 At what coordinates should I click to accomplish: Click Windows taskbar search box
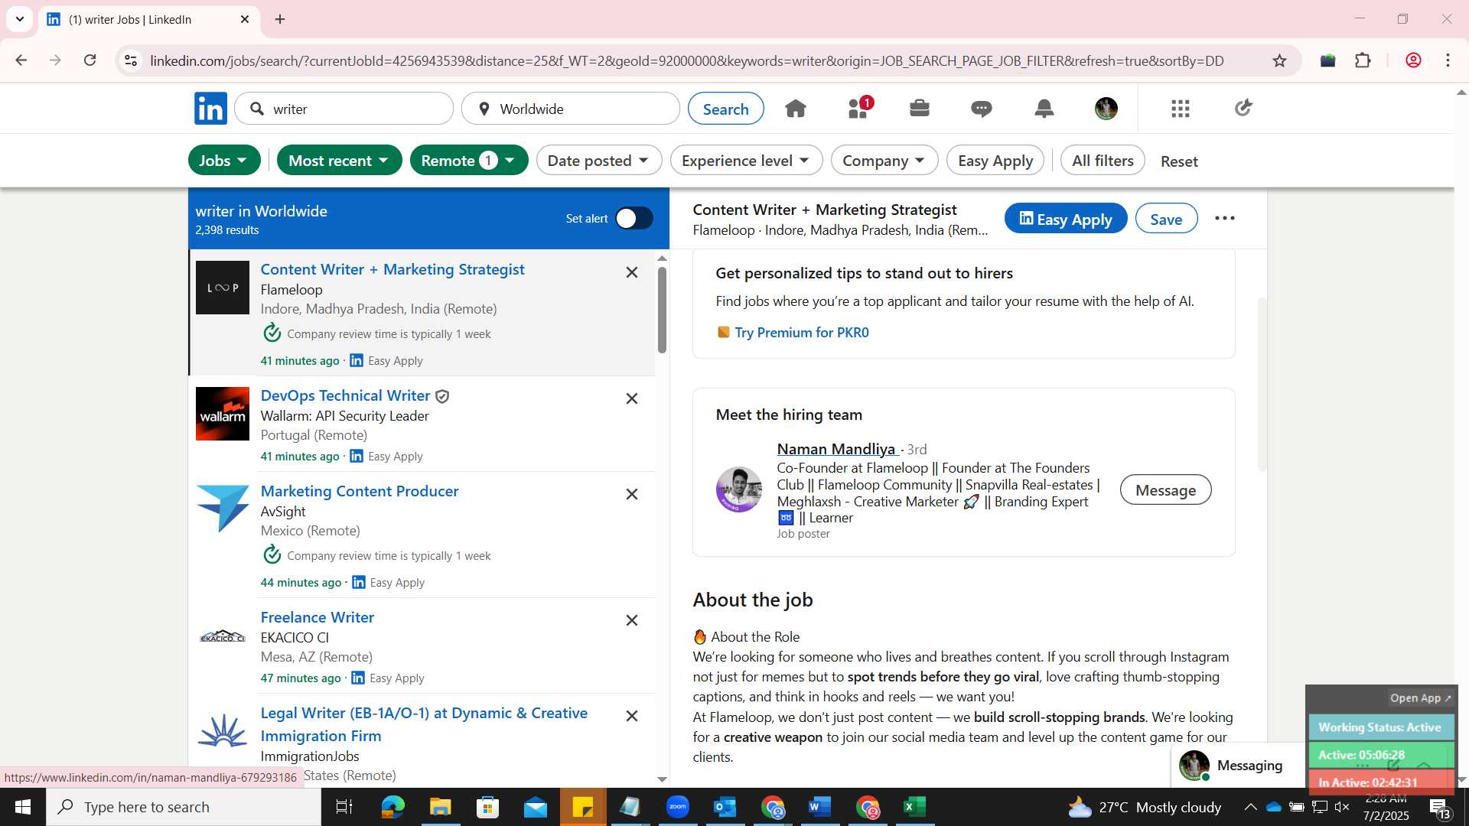(x=184, y=807)
